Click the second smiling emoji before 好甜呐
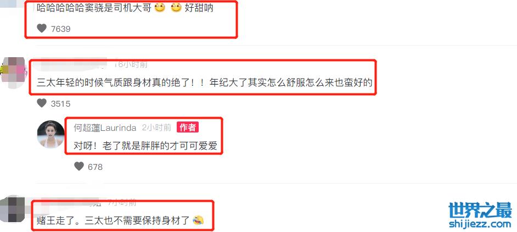The width and height of the screenshot is (517, 232). [x=176, y=8]
